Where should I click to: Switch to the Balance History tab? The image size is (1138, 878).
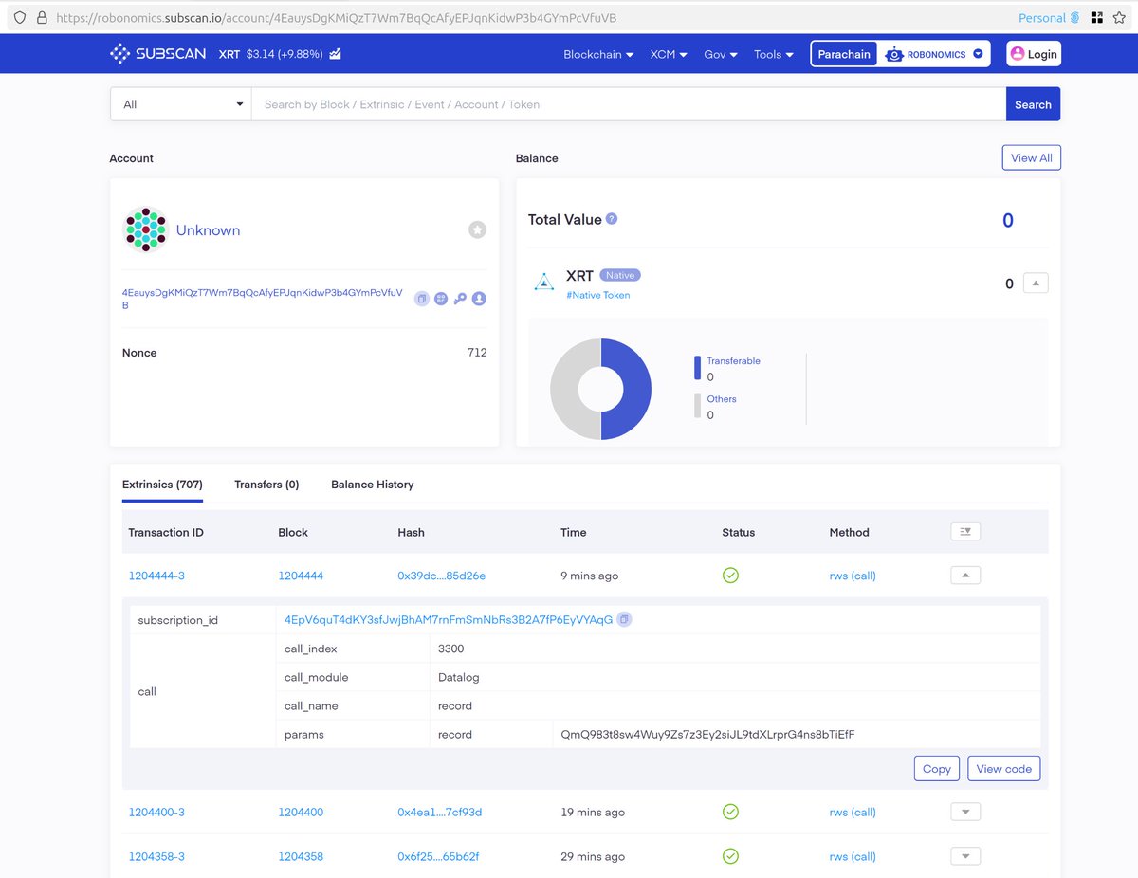pos(373,484)
